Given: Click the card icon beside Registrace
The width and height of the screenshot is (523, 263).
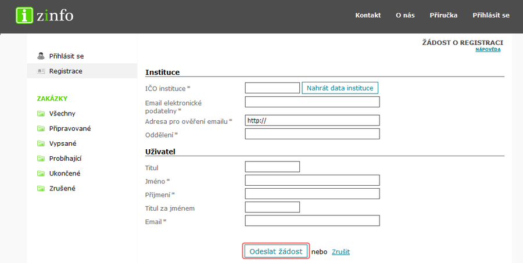Looking at the screenshot, I should click(41, 71).
